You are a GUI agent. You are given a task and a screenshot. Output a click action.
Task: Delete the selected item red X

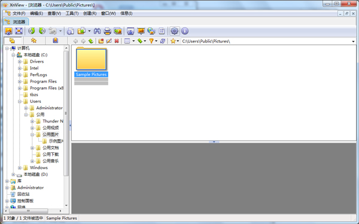coord(117,41)
